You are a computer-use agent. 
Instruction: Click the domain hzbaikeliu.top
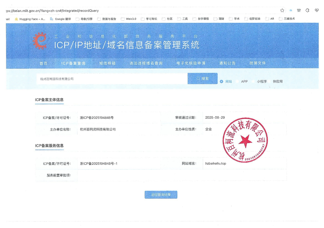216,163
